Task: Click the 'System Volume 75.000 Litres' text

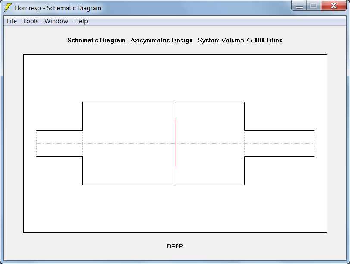Action: click(x=240, y=40)
